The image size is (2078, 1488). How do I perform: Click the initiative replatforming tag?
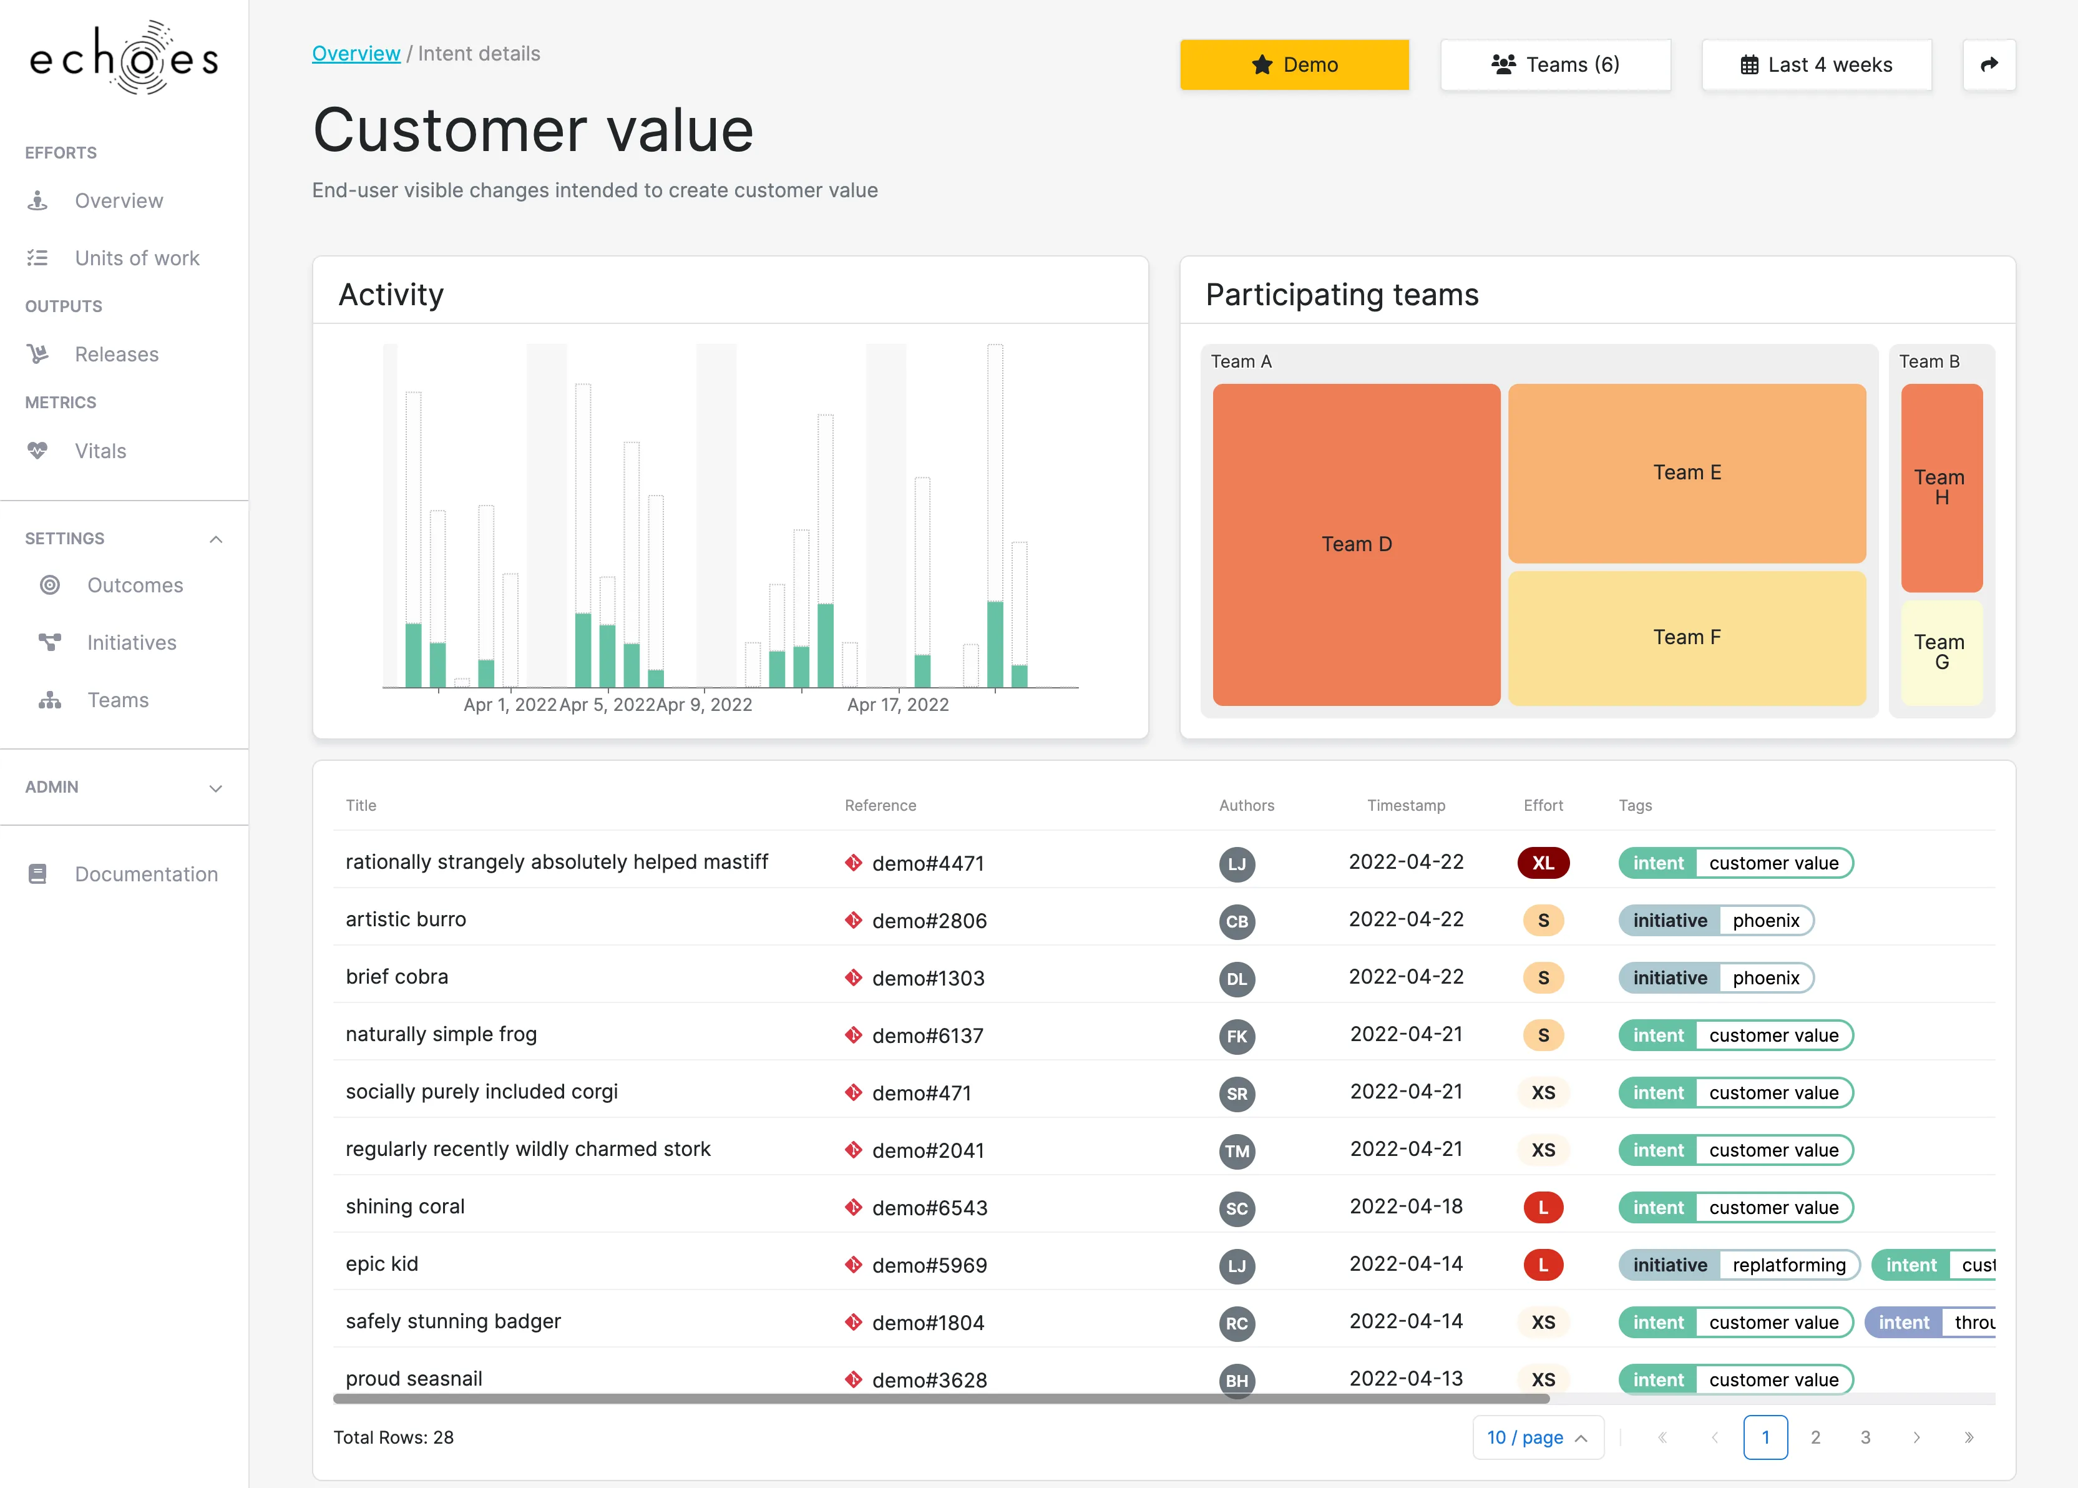pos(1739,1265)
